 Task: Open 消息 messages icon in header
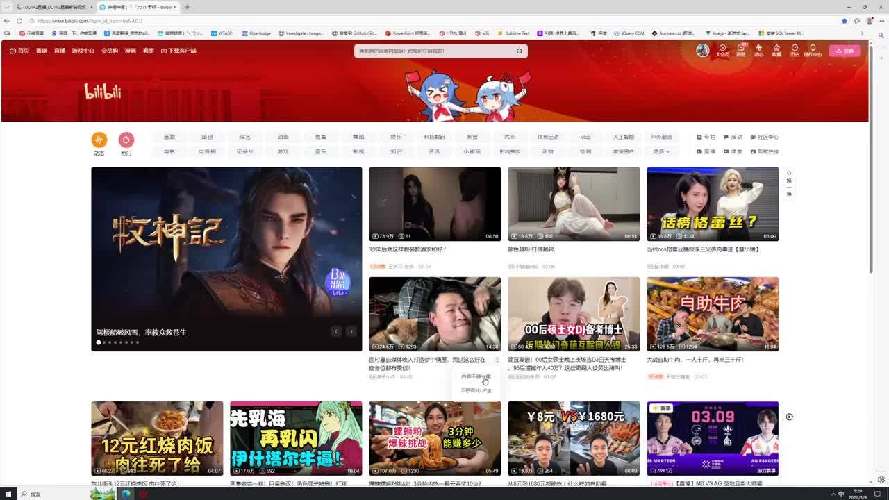pos(740,50)
